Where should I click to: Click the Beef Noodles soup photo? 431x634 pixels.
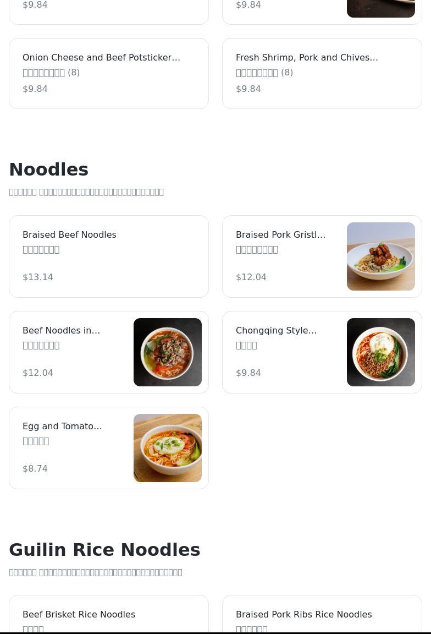[167, 352]
